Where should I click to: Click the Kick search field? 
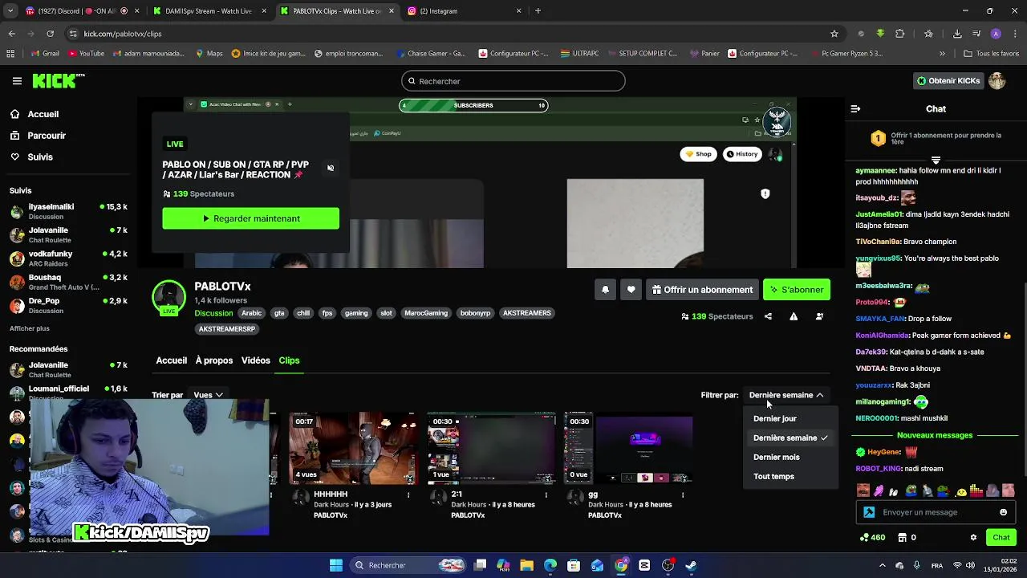tap(513, 81)
